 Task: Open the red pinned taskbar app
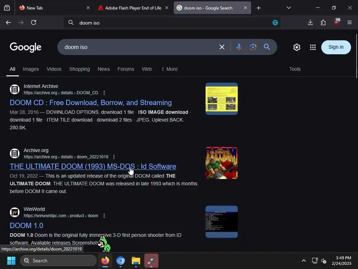tap(151, 261)
